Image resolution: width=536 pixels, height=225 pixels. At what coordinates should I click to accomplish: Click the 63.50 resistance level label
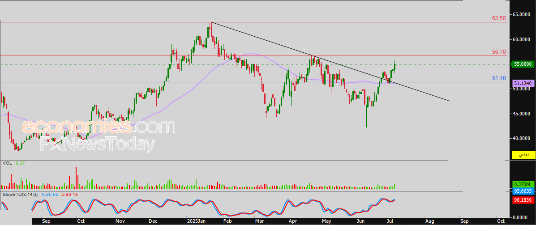(498, 18)
